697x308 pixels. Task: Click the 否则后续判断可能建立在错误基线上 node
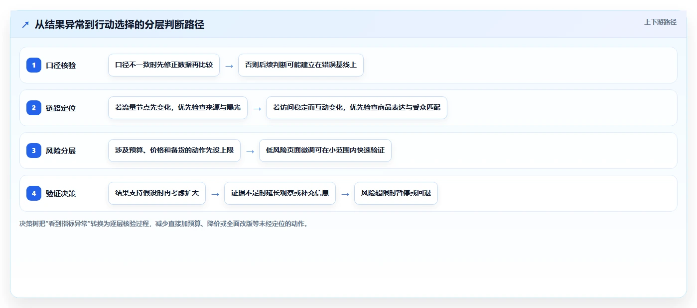[x=301, y=65]
